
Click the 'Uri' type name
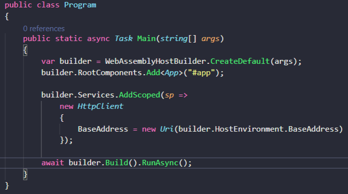[x=167, y=129]
